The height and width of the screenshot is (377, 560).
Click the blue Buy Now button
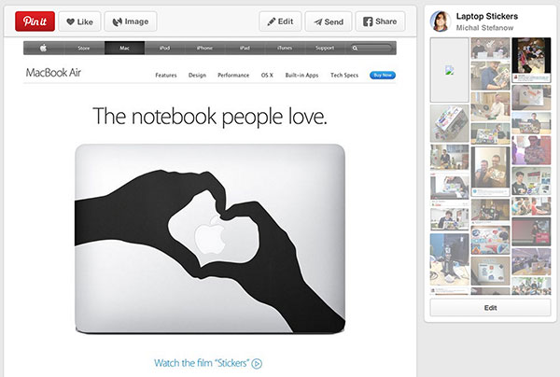(383, 75)
